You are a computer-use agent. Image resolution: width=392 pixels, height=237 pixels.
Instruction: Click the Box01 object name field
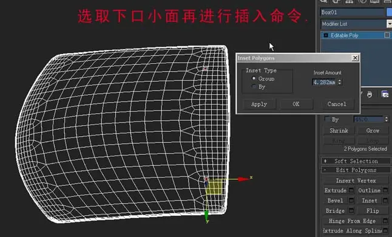tap(352, 12)
